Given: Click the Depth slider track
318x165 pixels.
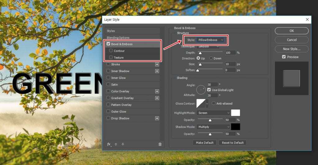Looking at the screenshot, I should (210, 51).
